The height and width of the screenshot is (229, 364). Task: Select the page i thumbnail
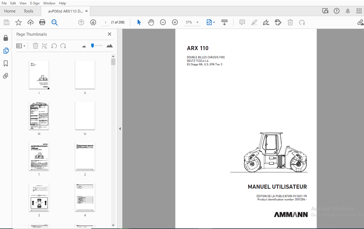click(x=39, y=75)
